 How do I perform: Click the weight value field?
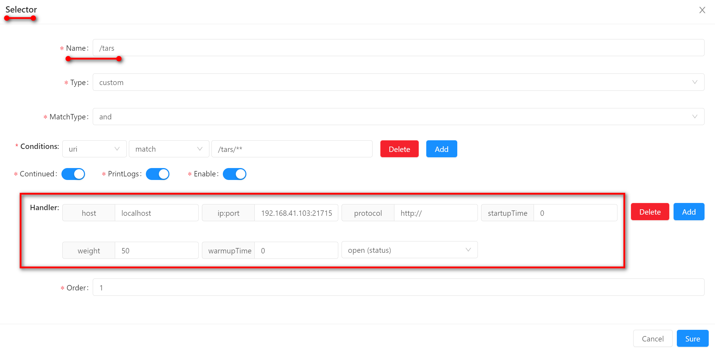coord(156,251)
